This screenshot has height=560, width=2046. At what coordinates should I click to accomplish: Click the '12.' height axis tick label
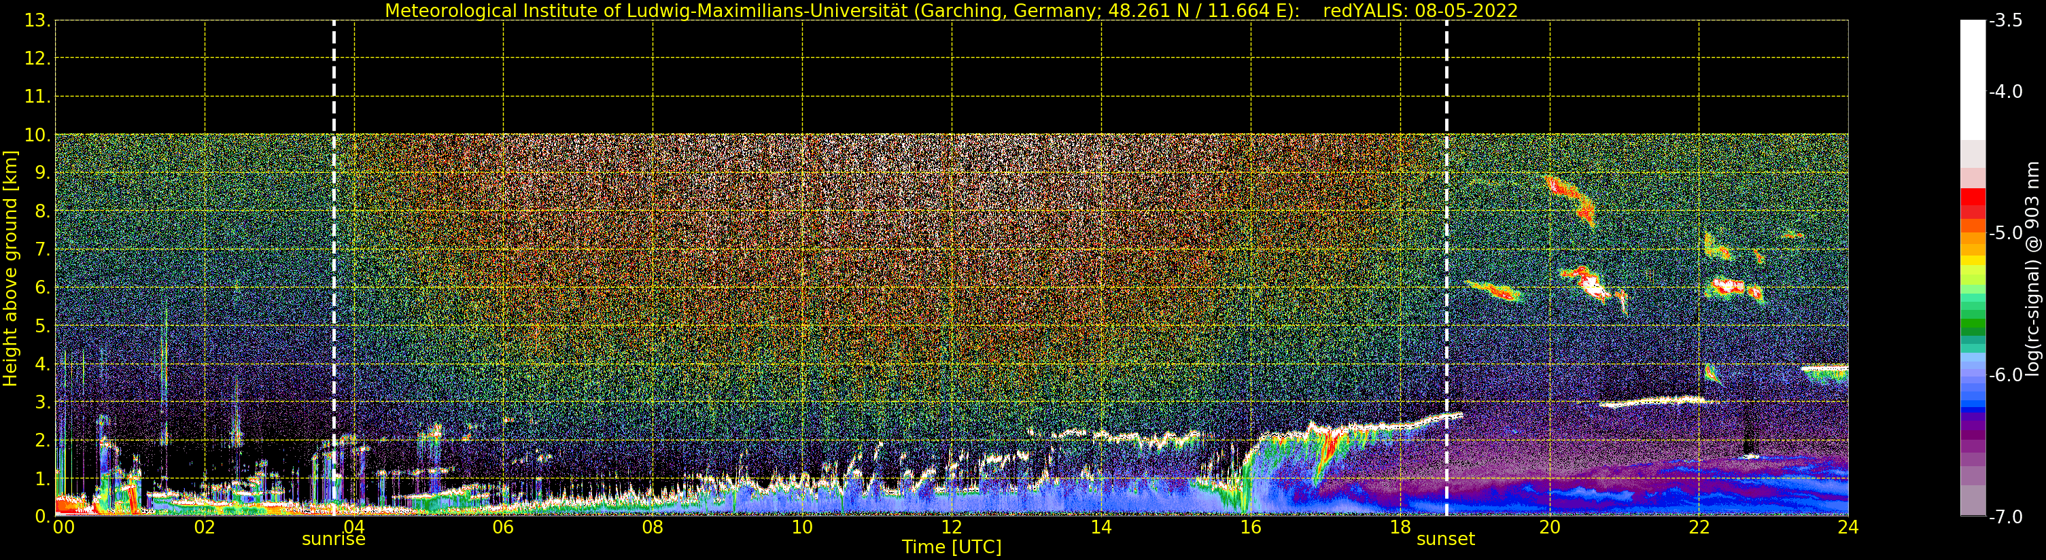pos(37,58)
